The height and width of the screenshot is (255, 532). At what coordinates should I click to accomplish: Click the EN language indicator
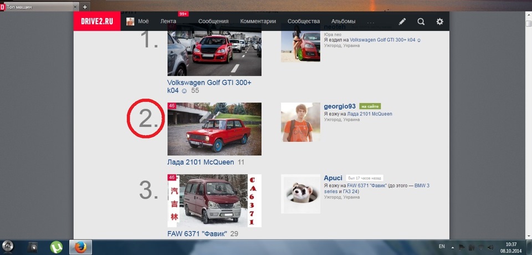tap(442, 247)
